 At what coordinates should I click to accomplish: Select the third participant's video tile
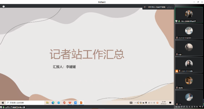[189, 47]
